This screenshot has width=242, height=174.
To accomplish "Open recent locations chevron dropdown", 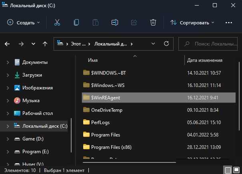I will pyautogui.click(x=33, y=44).
